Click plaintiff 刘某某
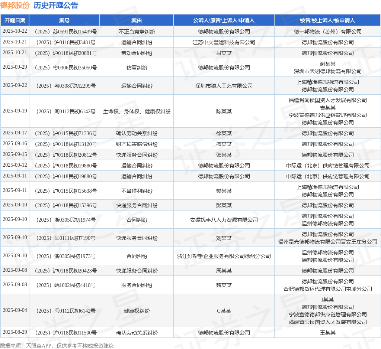 (224, 238)
